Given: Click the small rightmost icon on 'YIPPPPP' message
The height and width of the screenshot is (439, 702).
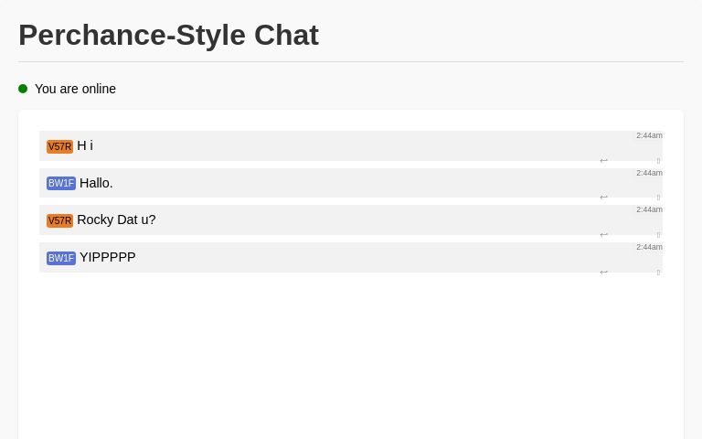Looking at the screenshot, I should coord(658,273).
